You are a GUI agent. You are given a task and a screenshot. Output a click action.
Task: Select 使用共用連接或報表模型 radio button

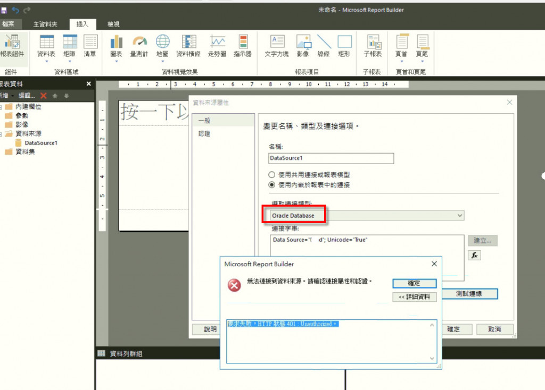click(272, 174)
